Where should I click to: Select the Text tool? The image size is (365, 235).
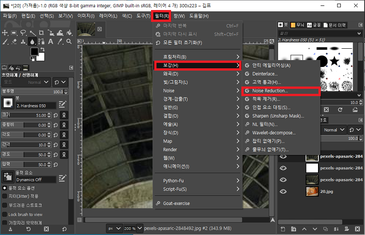pos(51,41)
